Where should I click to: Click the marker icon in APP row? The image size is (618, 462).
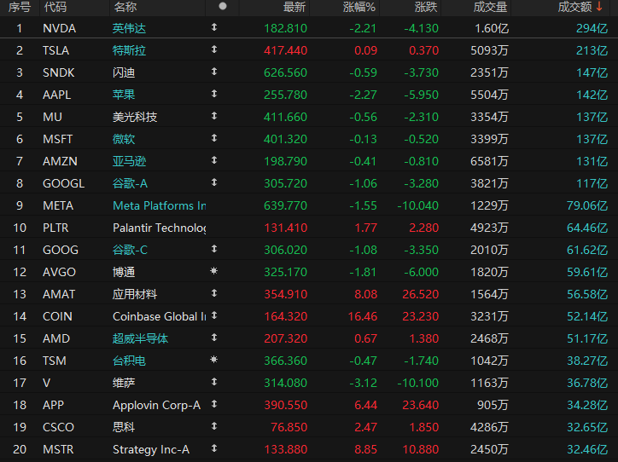point(214,404)
